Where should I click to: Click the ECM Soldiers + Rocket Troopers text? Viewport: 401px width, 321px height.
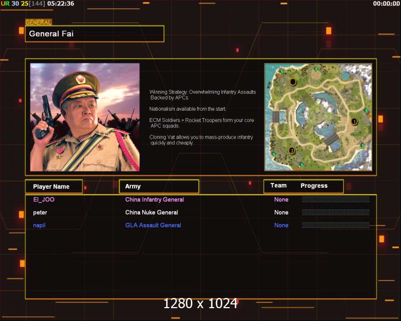click(202, 123)
